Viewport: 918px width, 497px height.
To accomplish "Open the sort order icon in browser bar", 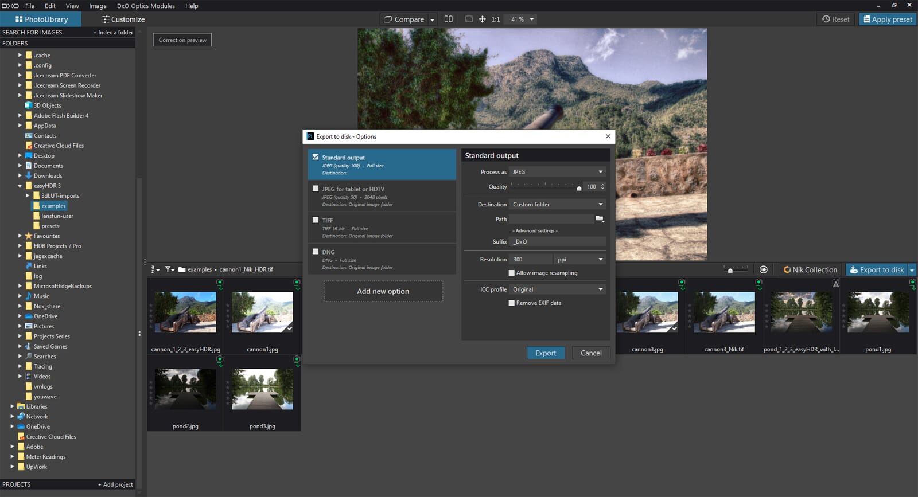I will (155, 269).
